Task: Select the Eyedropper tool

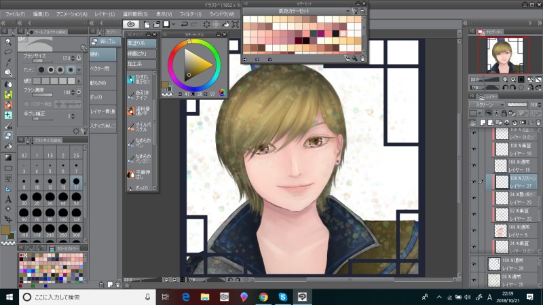Action: 8,62
